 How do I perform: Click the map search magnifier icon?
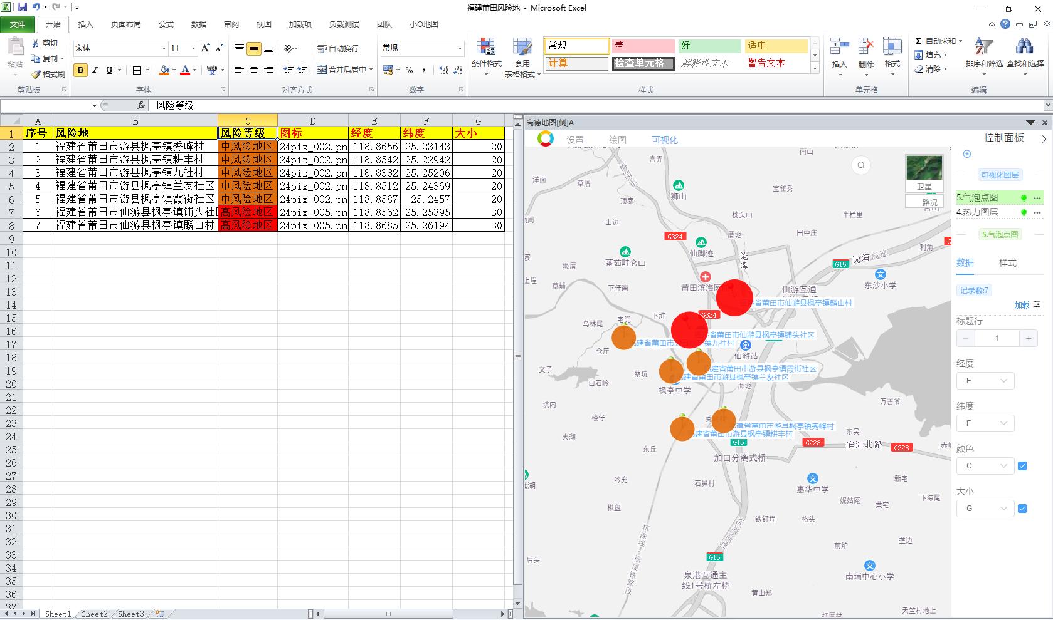(861, 165)
